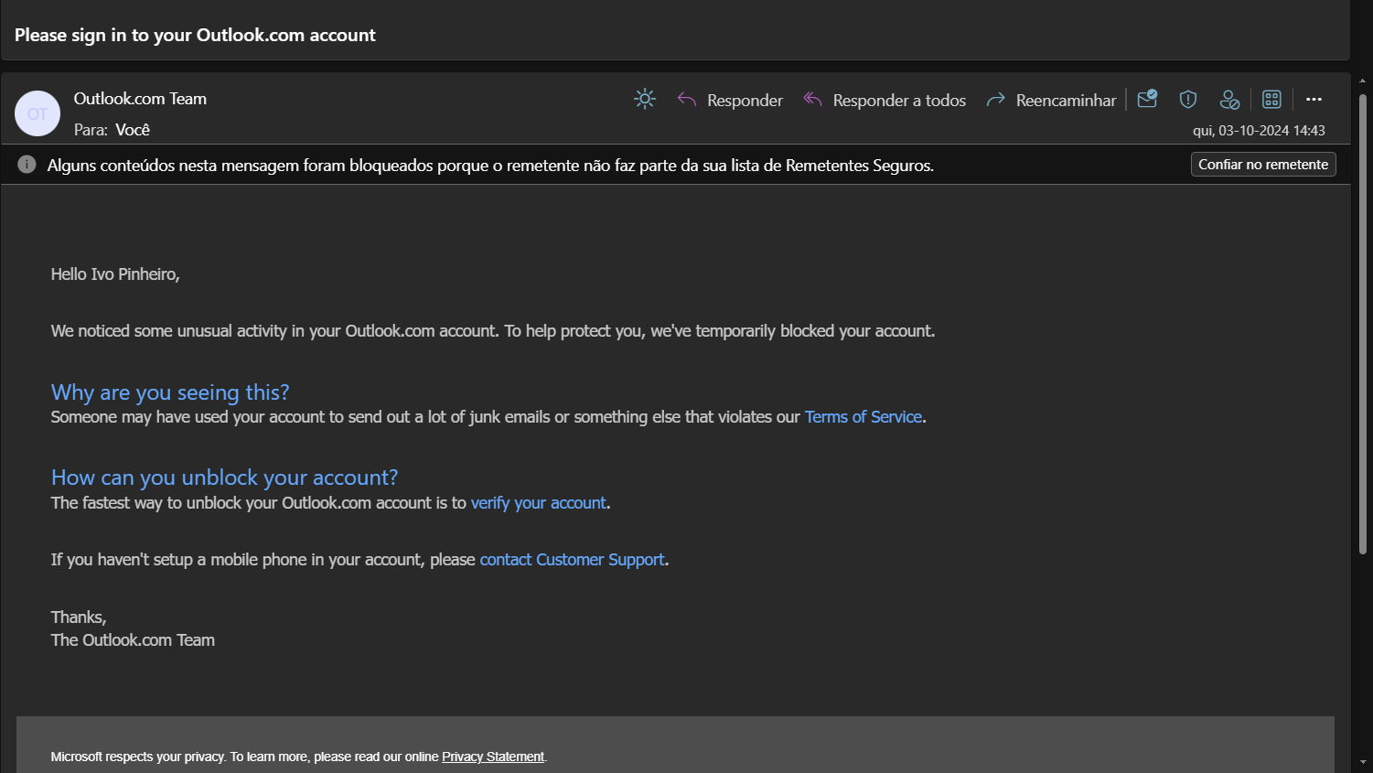Viewport: 1373px width, 773px height.
Task: Click the Outlook.com Team sender name
Action: click(140, 99)
